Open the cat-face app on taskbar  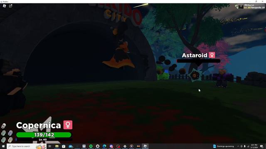[98, 146]
